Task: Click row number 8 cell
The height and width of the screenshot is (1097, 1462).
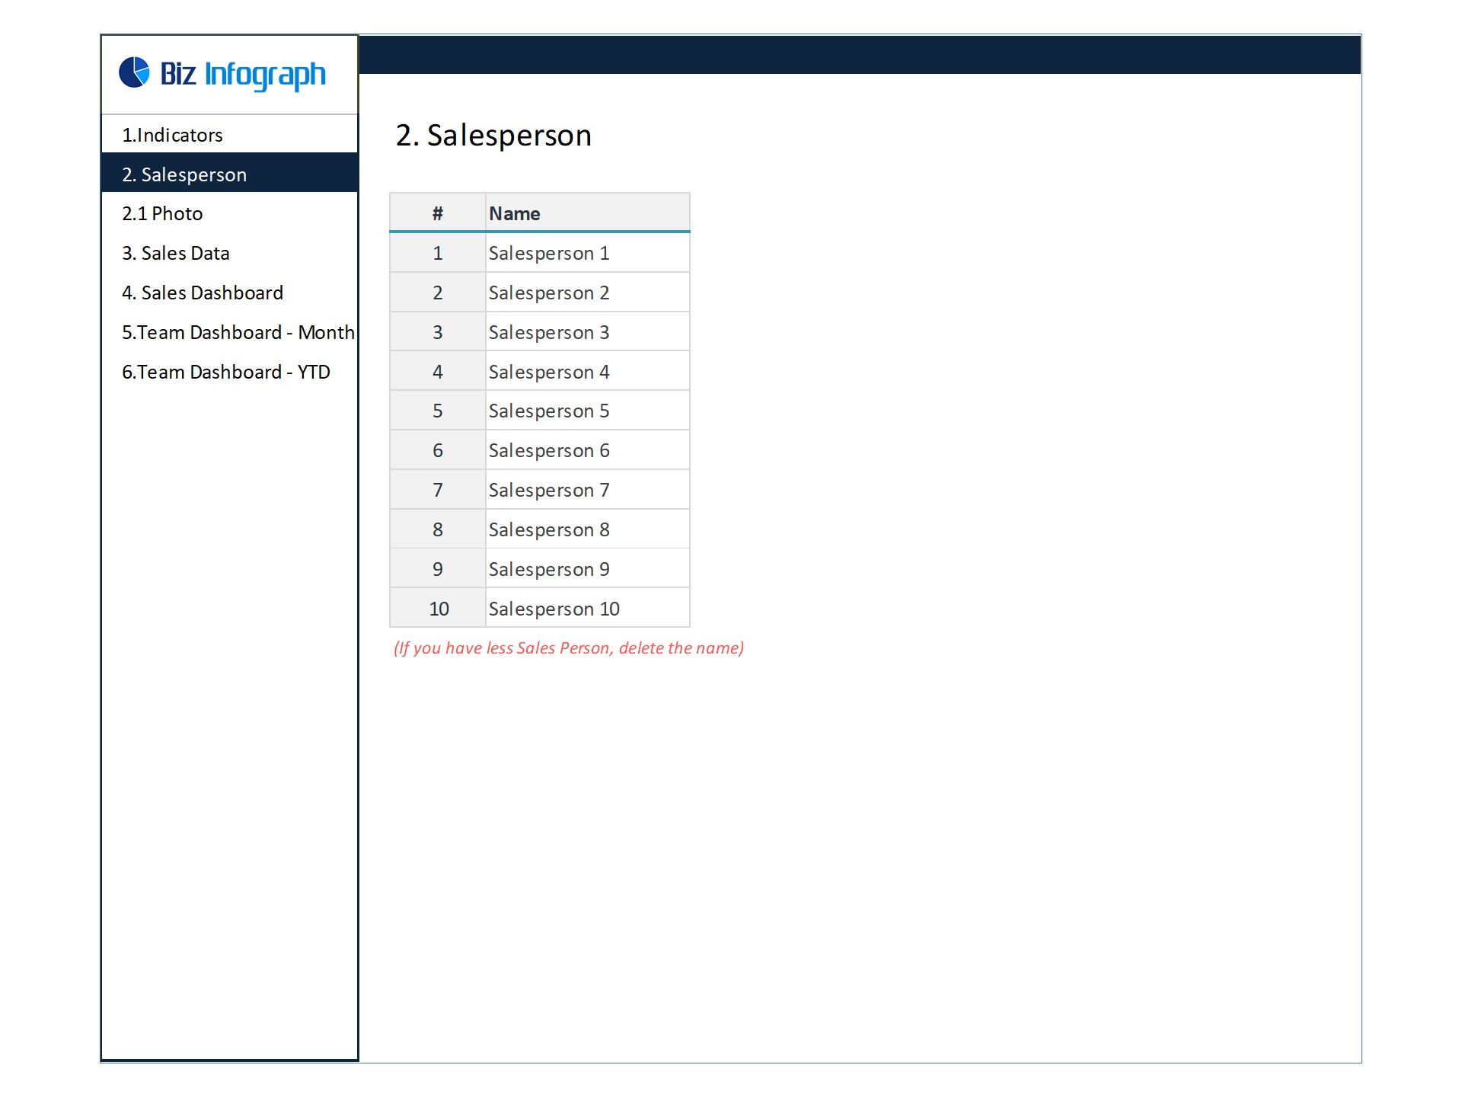Action: (x=438, y=529)
